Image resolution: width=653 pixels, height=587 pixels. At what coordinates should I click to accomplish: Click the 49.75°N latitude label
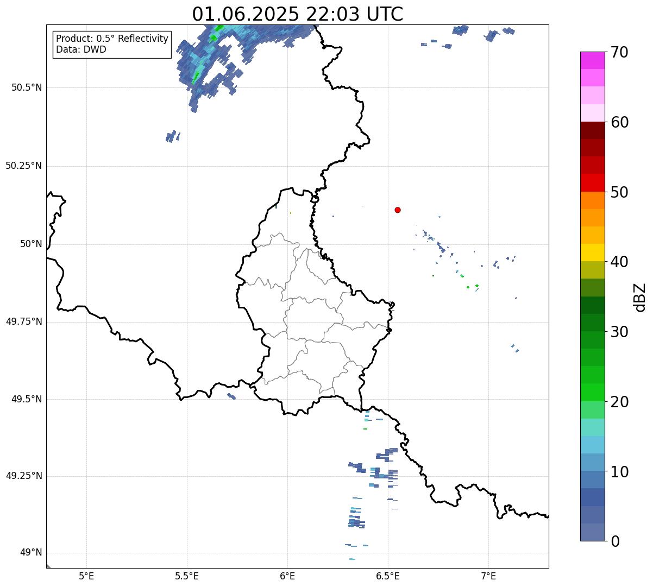point(23,321)
